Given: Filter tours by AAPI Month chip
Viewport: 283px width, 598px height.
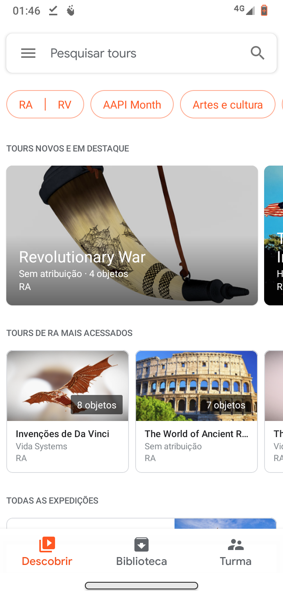Looking at the screenshot, I should [x=132, y=105].
